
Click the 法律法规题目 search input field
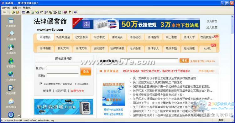coord(149,61)
